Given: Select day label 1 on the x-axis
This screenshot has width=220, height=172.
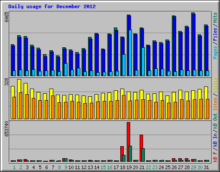Looking at the screenshot, I should [14, 167].
